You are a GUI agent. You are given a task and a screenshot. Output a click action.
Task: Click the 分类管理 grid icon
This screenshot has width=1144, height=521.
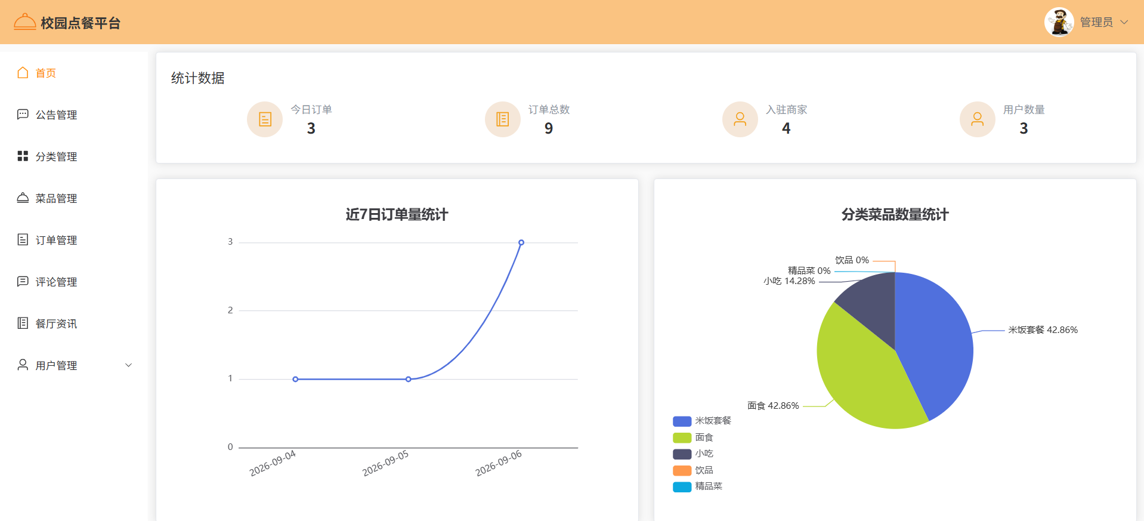[x=23, y=156]
